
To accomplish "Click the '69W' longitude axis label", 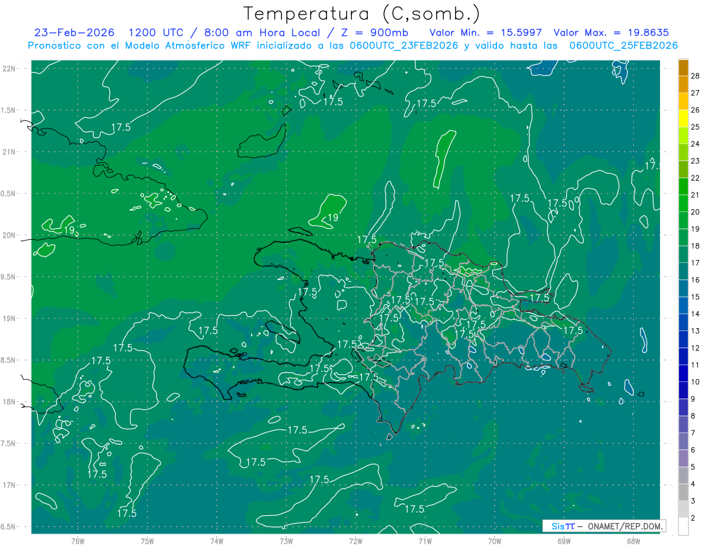I will [x=564, y=541].
